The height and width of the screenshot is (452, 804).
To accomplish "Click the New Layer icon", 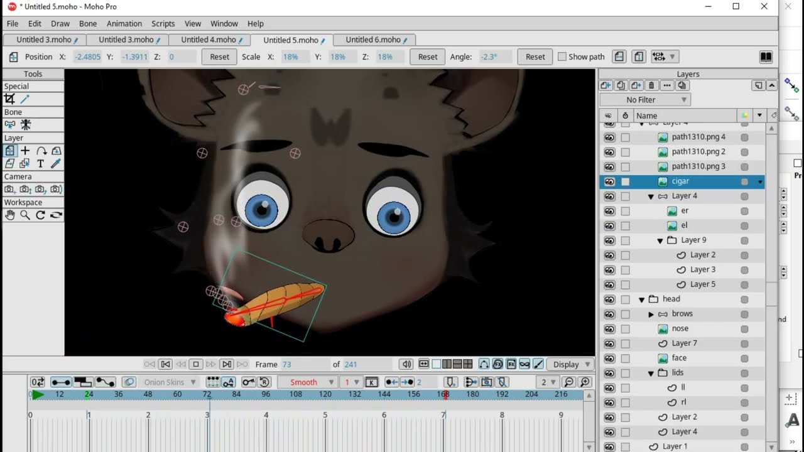I will [x=606, y=85].
